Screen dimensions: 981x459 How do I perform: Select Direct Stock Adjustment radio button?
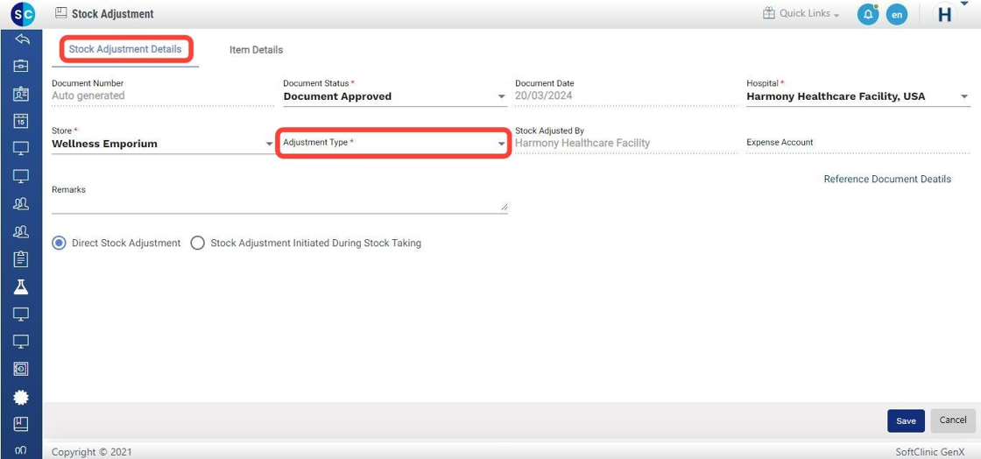click(59, 244)
